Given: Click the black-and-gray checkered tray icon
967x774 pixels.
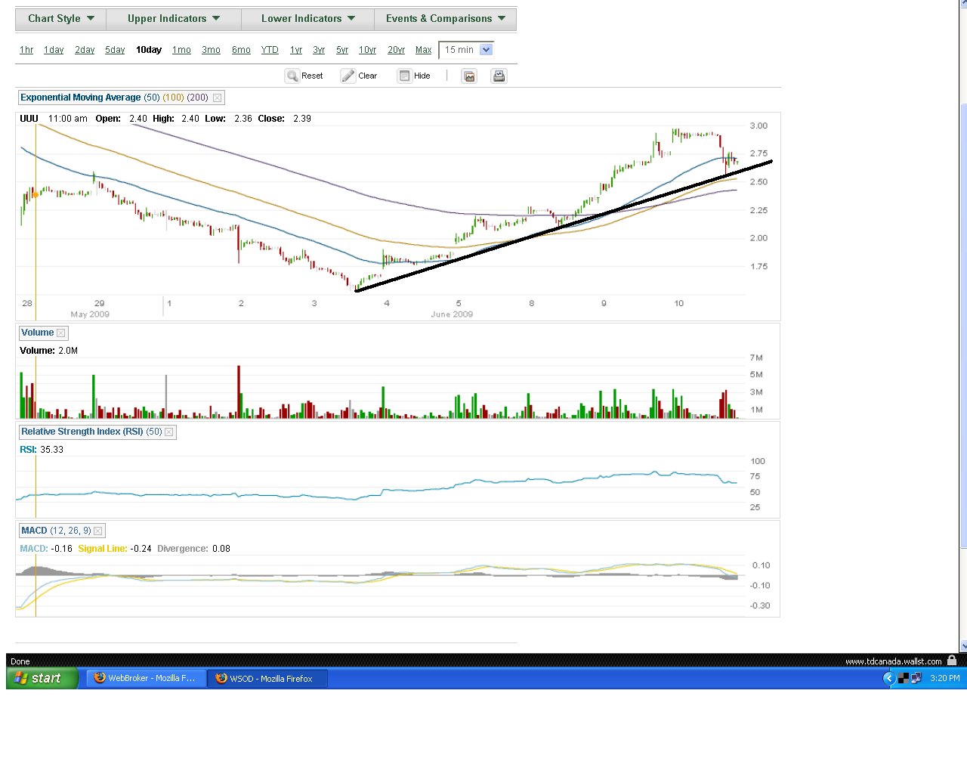Looking at the screenshot, I should point(903,678).
